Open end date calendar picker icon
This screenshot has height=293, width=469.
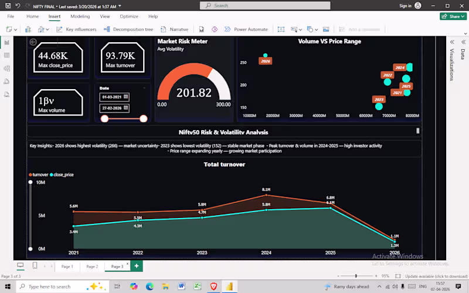point(125,108)
